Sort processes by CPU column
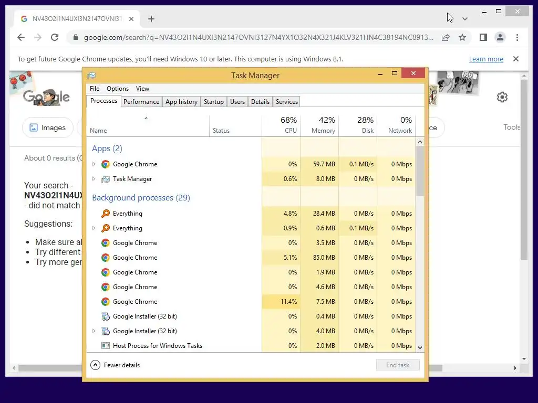This screenshot has height=403, width=538. (281, 126)
